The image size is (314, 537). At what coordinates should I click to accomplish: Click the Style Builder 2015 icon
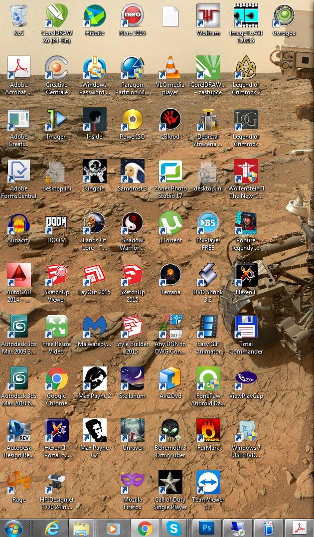point(132,327)
